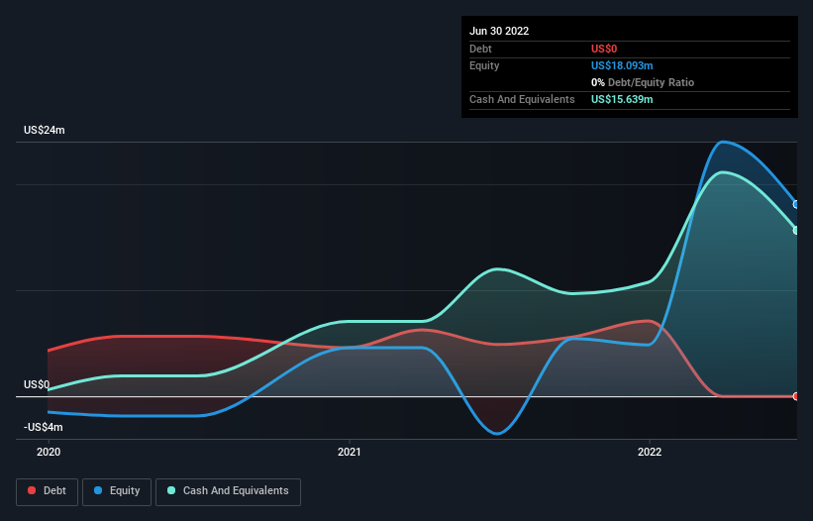The width and height of the screenshot is (813, 521).
Task: Click the US$24m axis label
Action: (45, 130)
